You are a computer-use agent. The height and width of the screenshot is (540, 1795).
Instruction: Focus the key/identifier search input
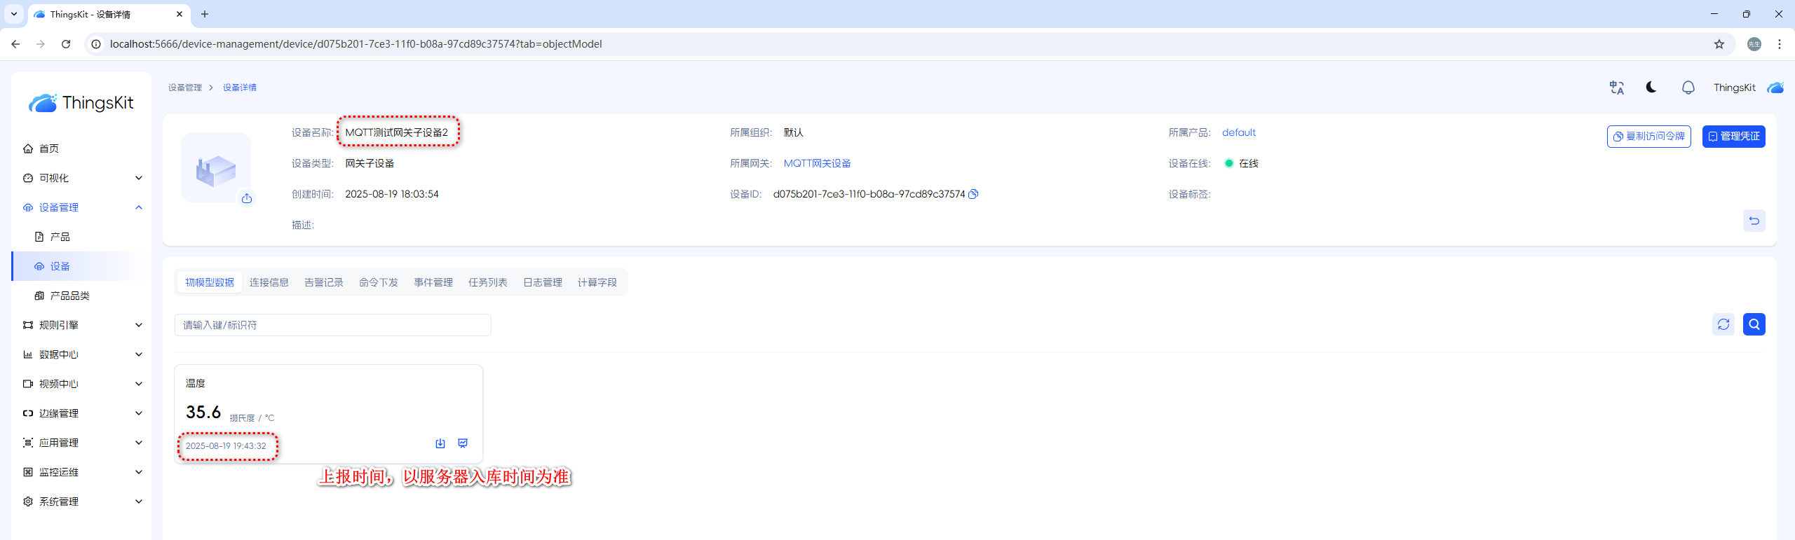point(332,325)
